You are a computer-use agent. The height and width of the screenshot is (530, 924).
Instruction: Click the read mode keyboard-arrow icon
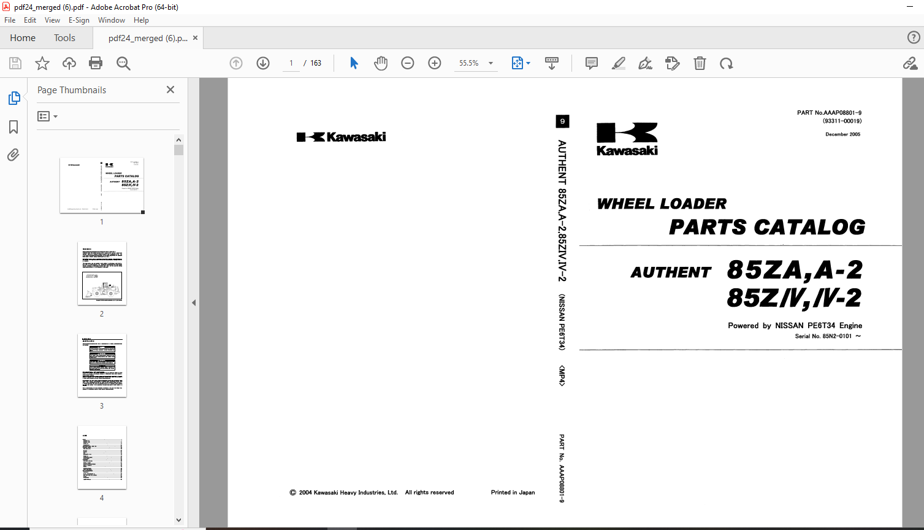(552, 63)
